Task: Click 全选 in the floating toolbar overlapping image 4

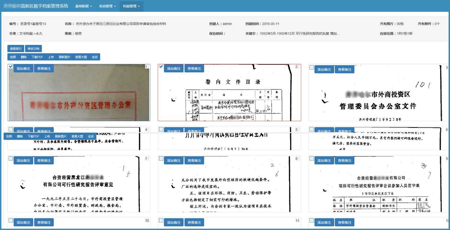Action: 91,136
